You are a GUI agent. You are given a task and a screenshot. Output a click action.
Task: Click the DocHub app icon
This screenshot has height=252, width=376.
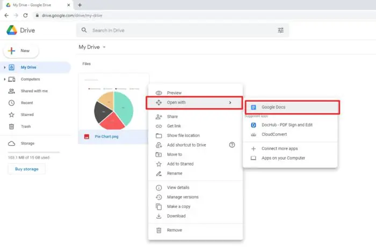tap(254, 125)
